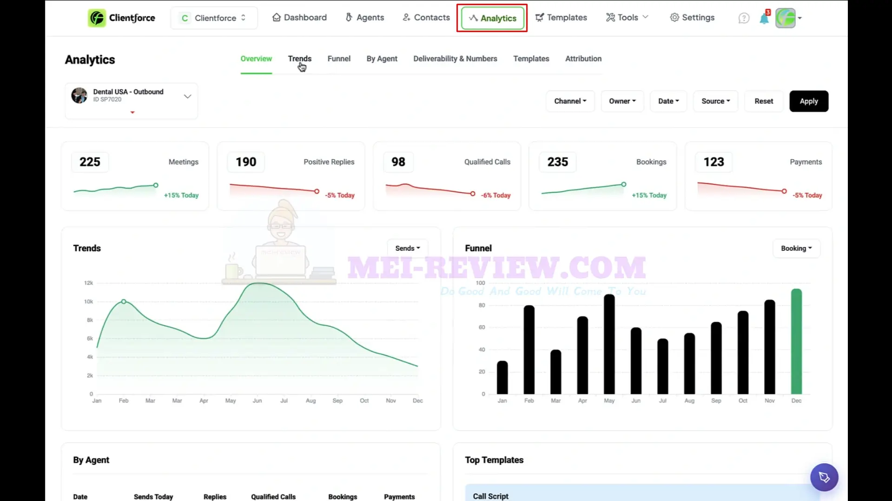Click the Dental USA campaign avatar
This screenshot has height=501, width=892.
79,95
